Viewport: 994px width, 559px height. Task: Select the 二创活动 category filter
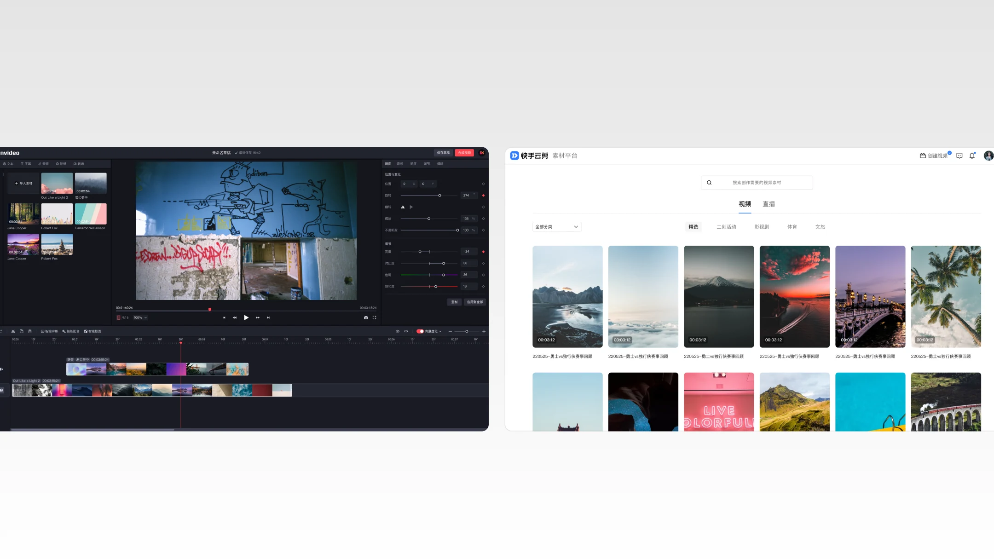[x=726, y=227]
